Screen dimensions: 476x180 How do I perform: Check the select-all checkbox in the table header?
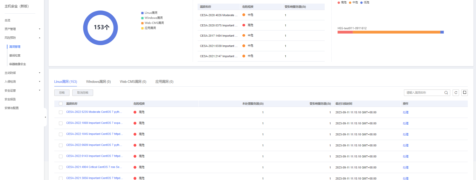point(61,104)
